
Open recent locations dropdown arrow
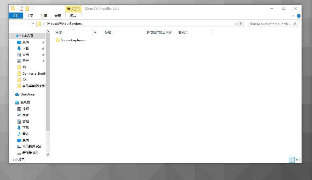27,24
